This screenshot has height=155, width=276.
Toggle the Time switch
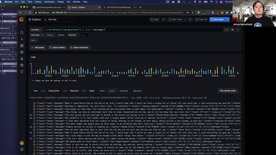[x=43, y=91]
